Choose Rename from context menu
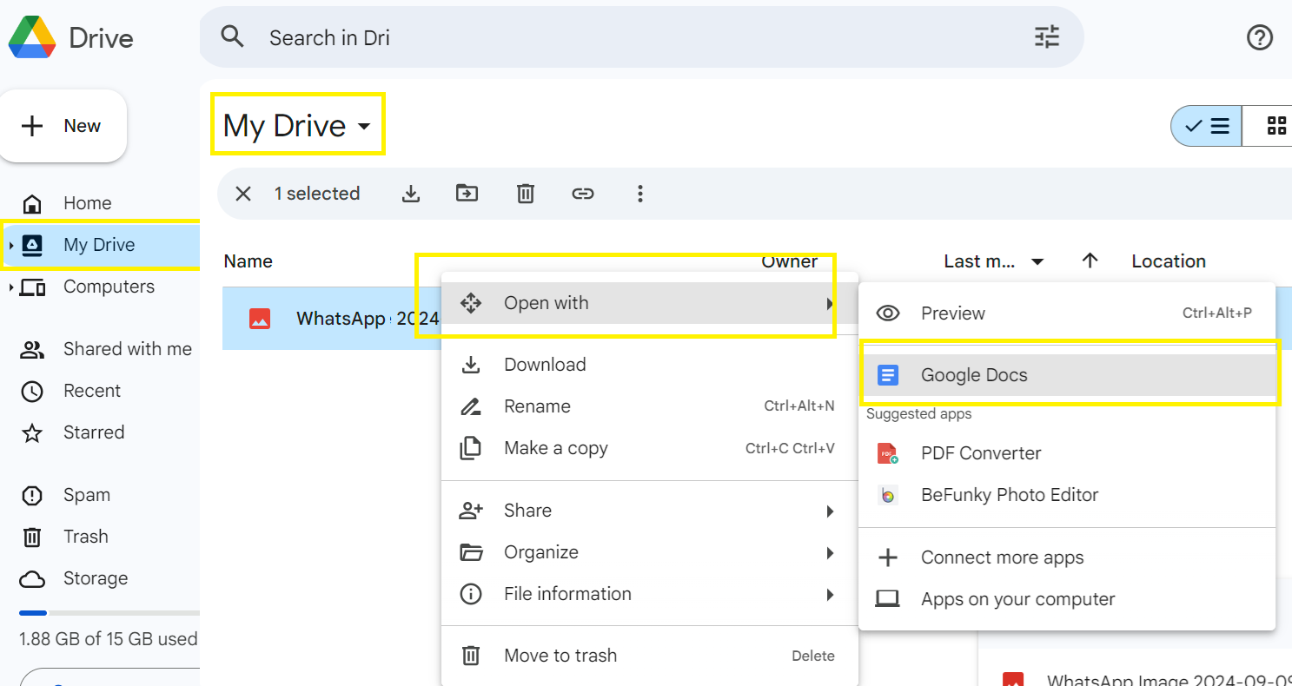1292x686 pixels. point(649,406)
